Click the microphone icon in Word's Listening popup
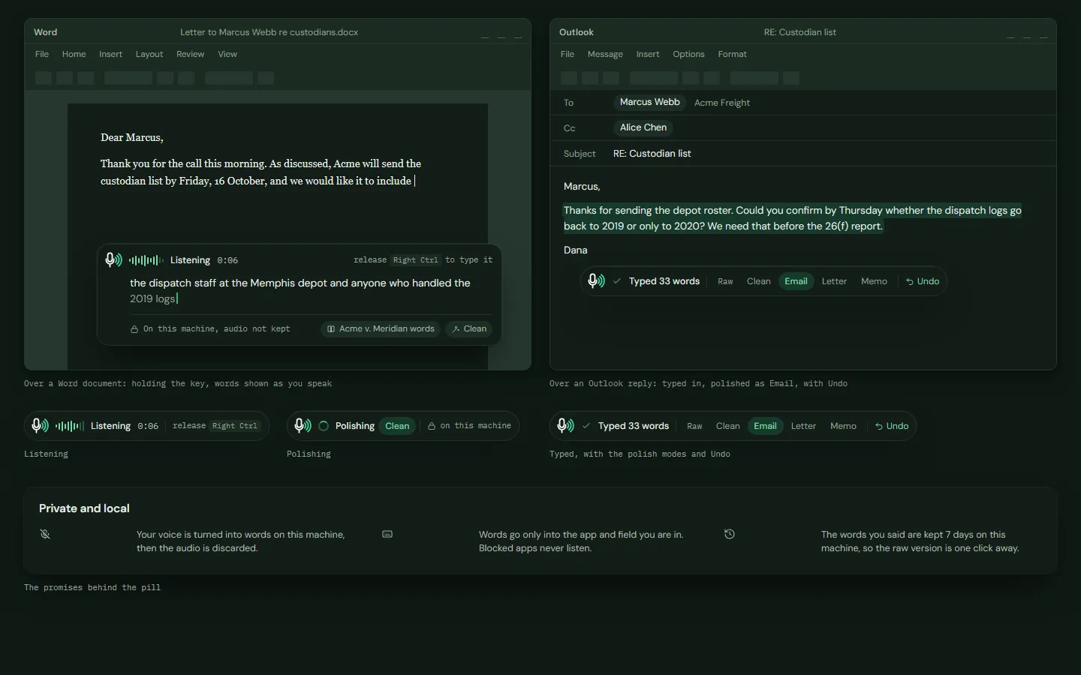This screenshot has height=675, width=1081. tap(113, 259)
